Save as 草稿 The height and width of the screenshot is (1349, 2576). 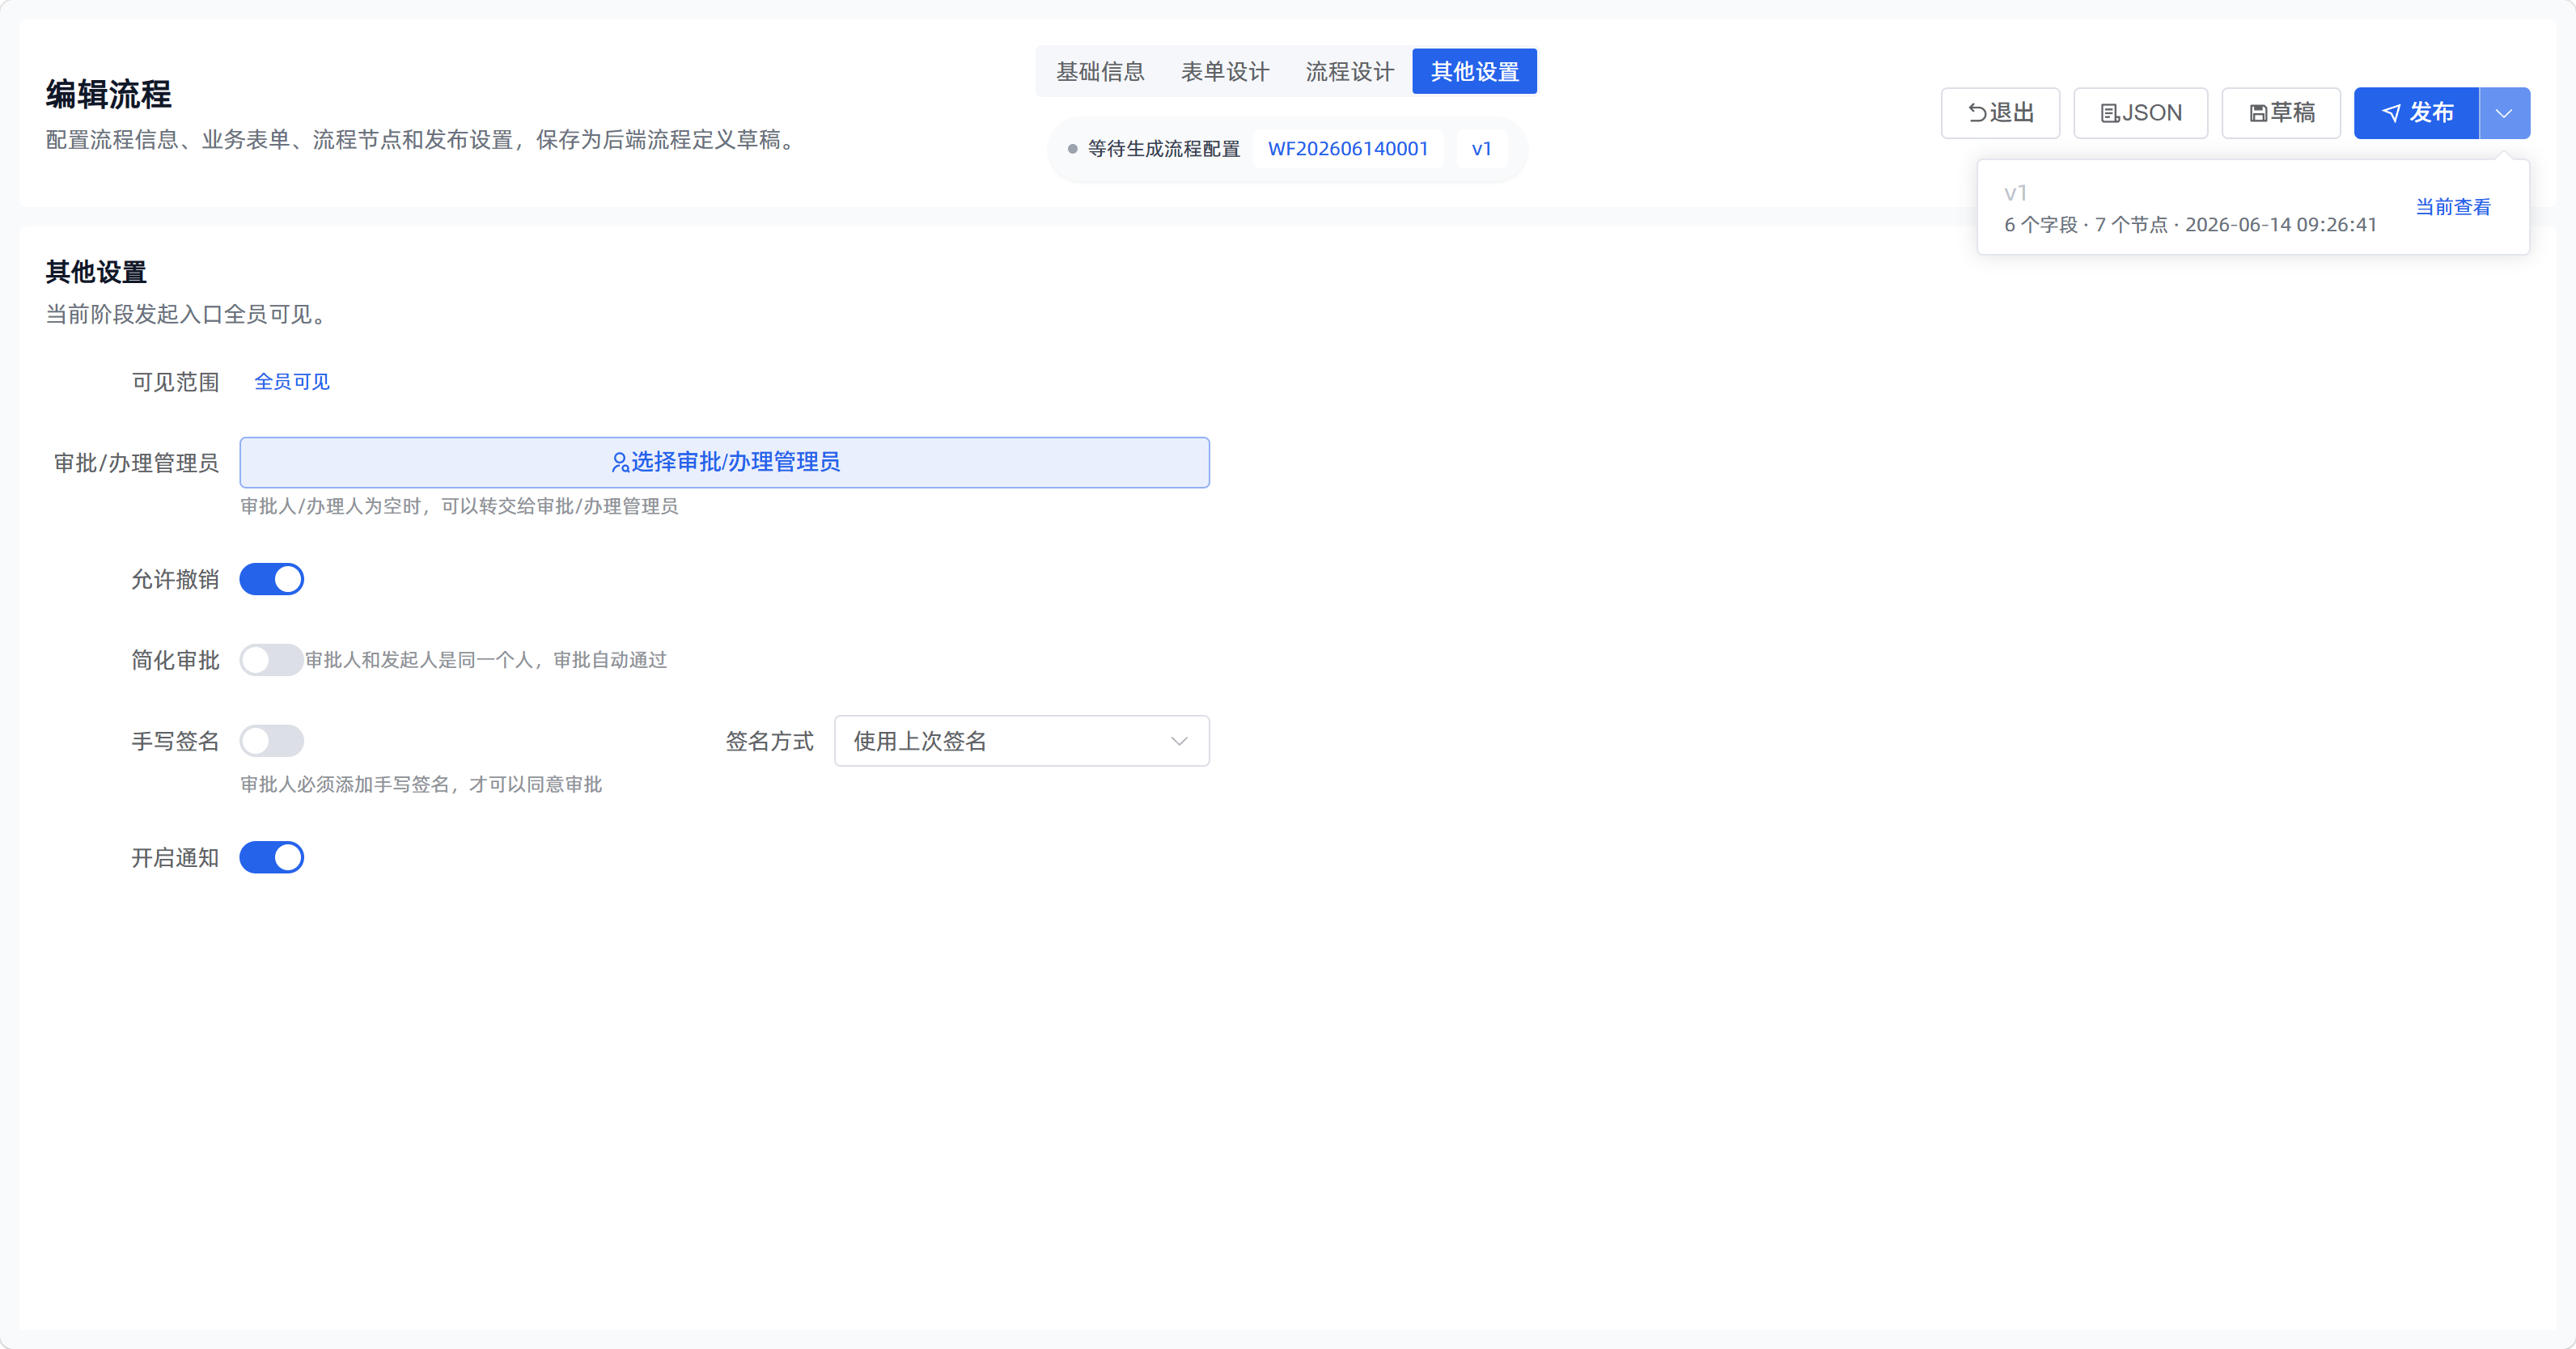(x=2281, y=113)
